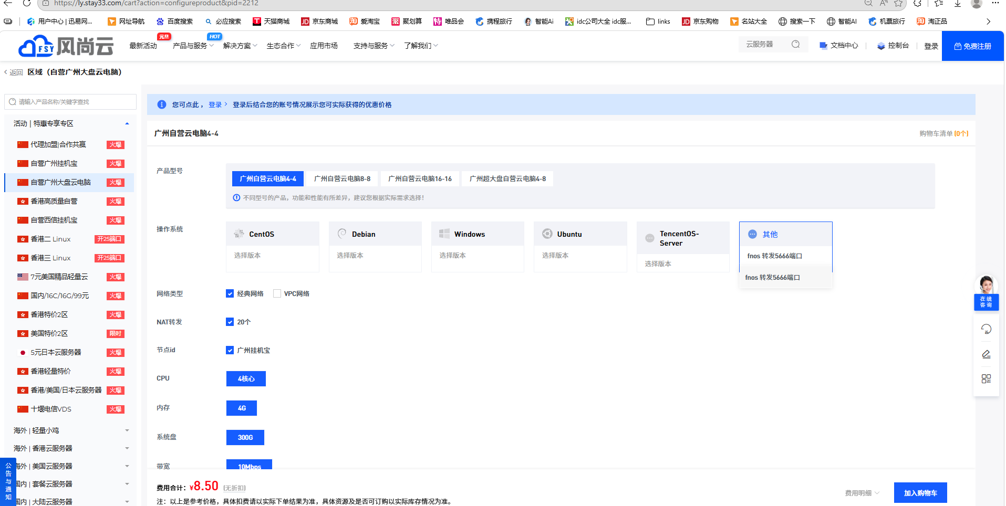Screen dimensions: 1006x506
Task: Click the refresh chat icon on right sidebar
Action: click(986, 329)
